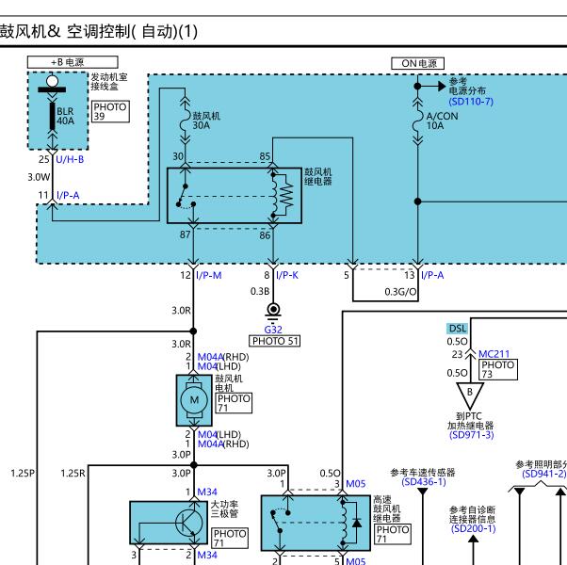This screenshot has width=567, height=565.
Task: Click the BLR 40A fusible link symbol
Action: [x=53, y=116]
